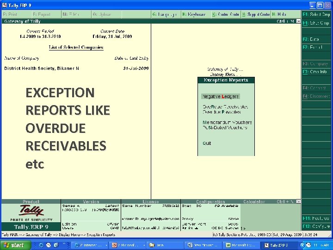This screenshot has height=250, width=333.
Task: Open the Overdue Receivables report
Action: tap(225, 107)
